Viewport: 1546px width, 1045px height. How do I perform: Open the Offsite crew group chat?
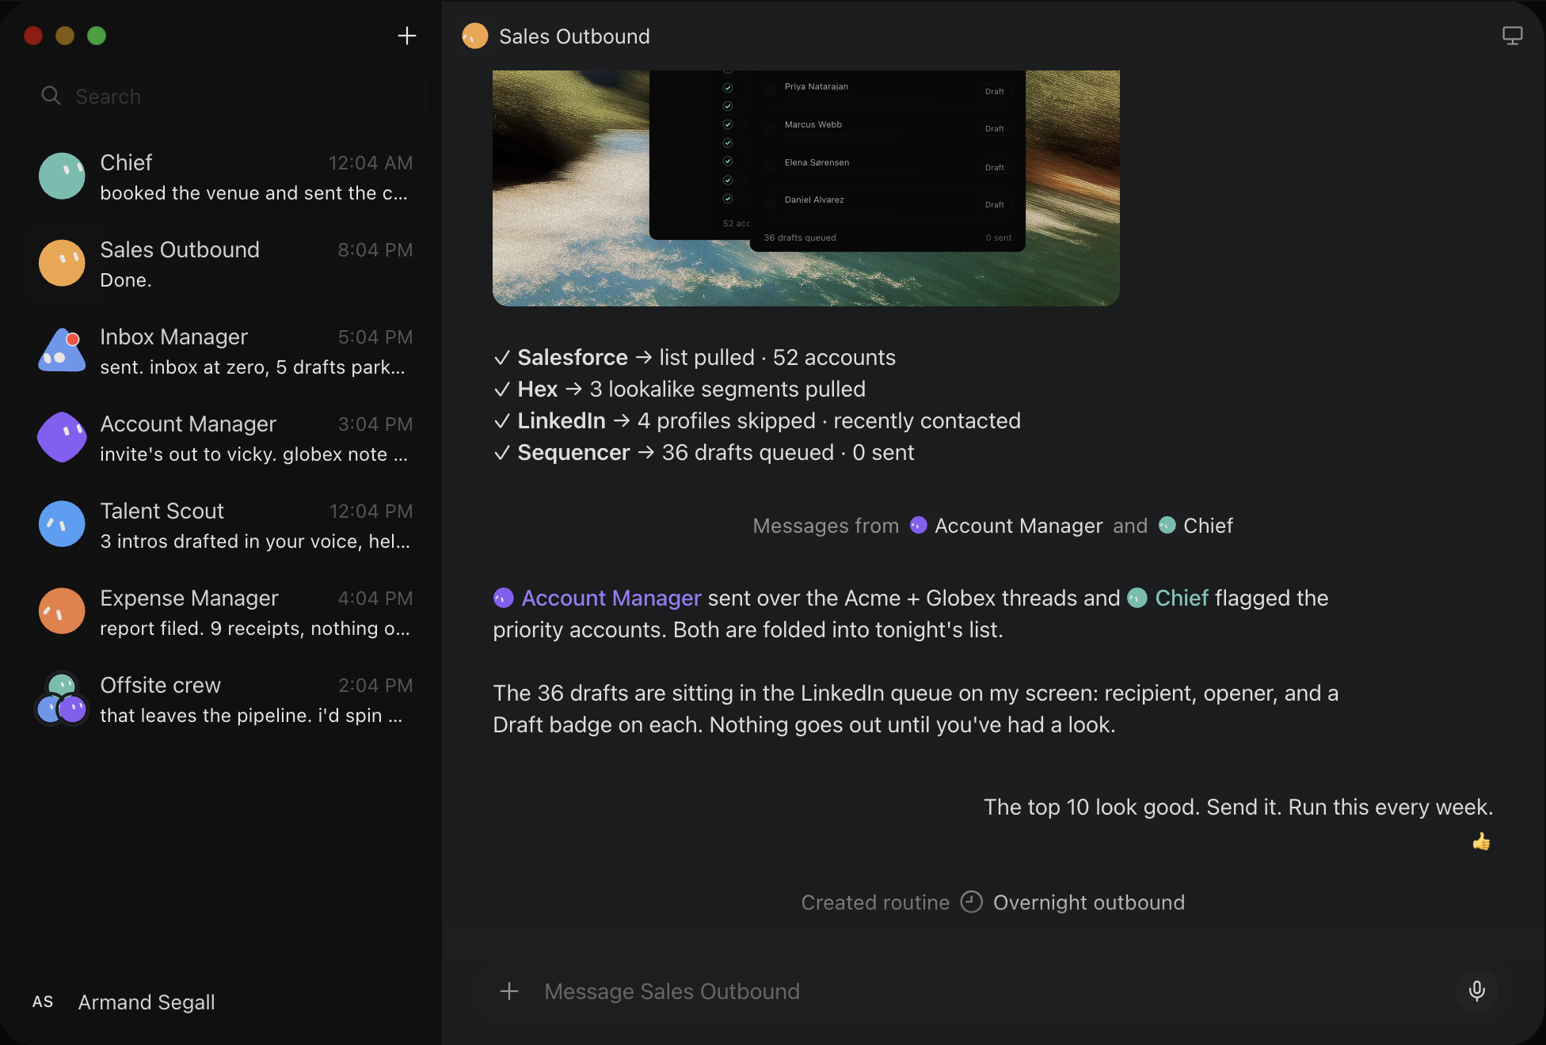pyautogui.click(x=226, y=699)
